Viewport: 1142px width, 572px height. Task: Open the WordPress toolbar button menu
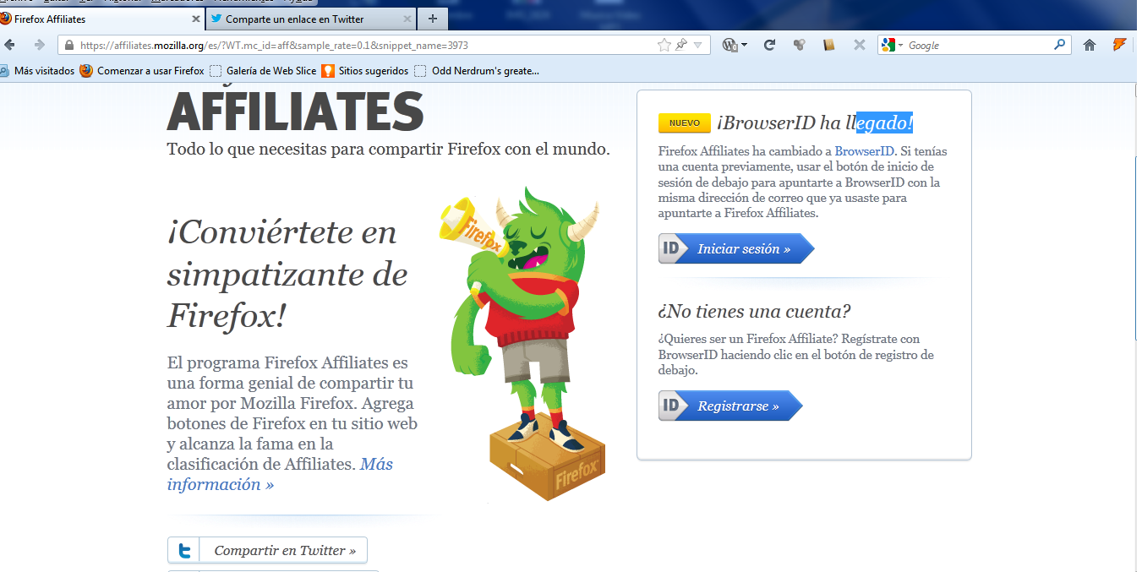[x=735, y=45]
